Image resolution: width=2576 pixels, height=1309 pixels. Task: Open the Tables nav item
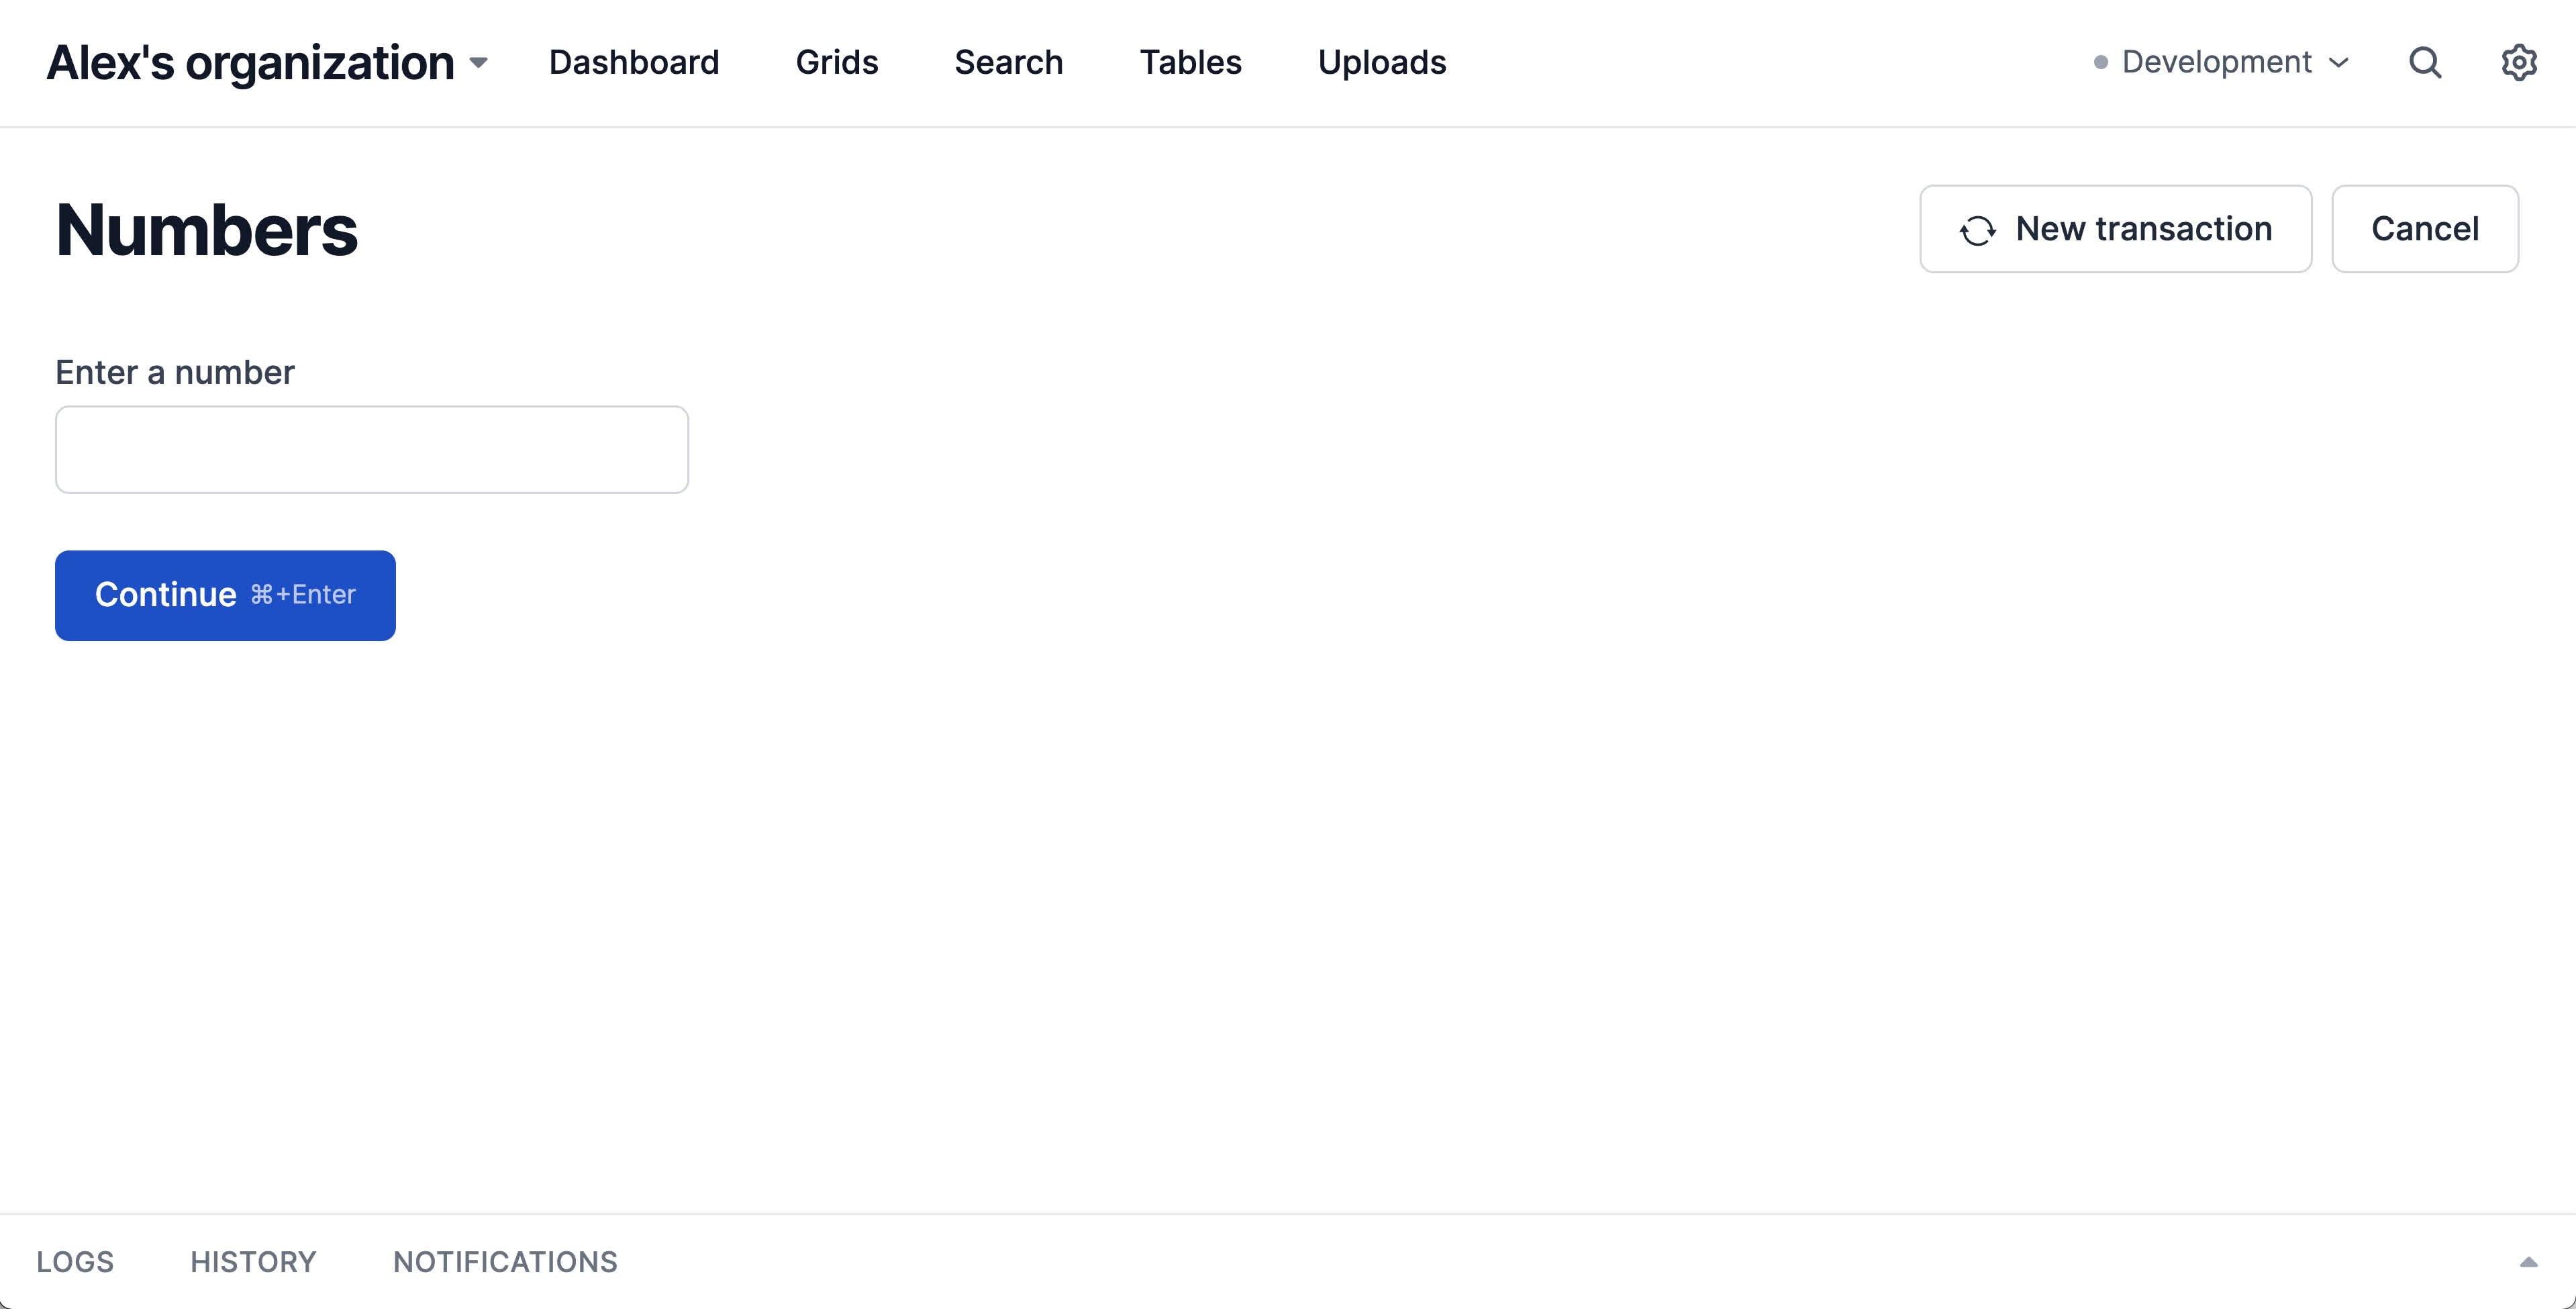coord(1191,62)
